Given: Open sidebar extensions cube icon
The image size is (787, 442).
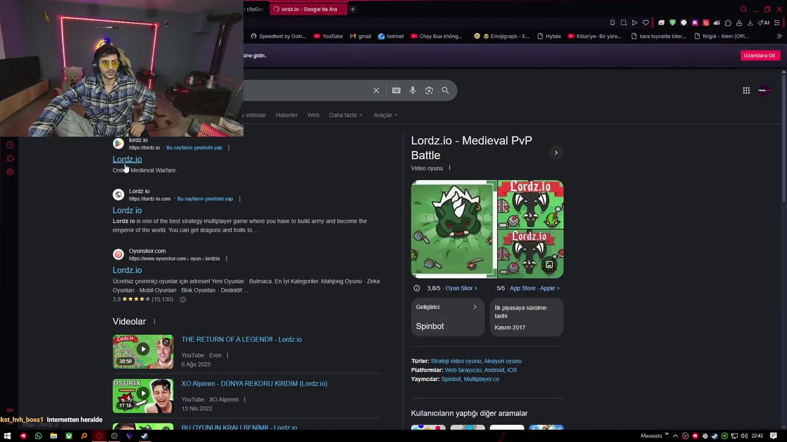Looking at the screenshot, I should coord(10,158).
